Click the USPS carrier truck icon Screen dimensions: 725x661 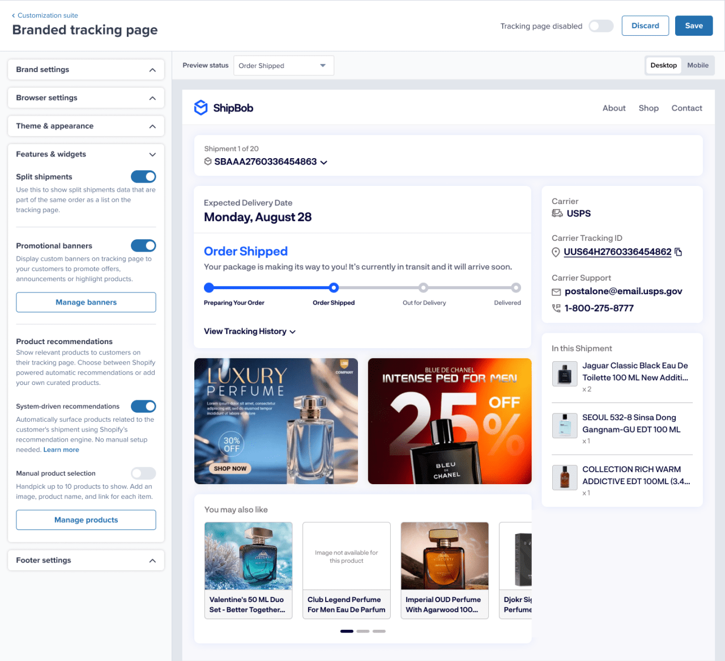point(557,214)
